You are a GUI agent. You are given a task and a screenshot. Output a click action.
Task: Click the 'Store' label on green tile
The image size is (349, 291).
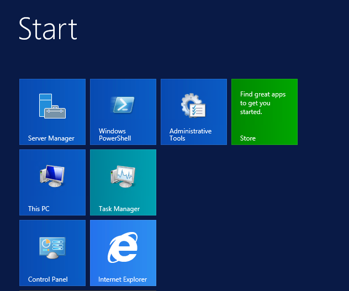pyautogui.click(x=248, y=138)
